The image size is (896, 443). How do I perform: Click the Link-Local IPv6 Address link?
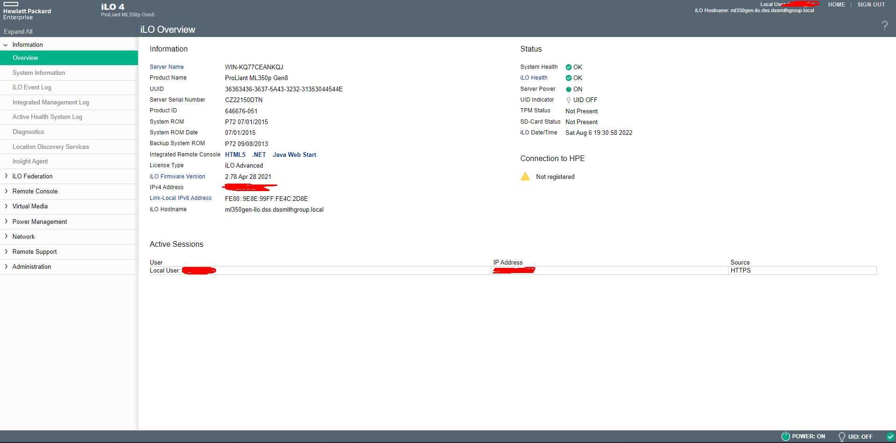point(181,198)
